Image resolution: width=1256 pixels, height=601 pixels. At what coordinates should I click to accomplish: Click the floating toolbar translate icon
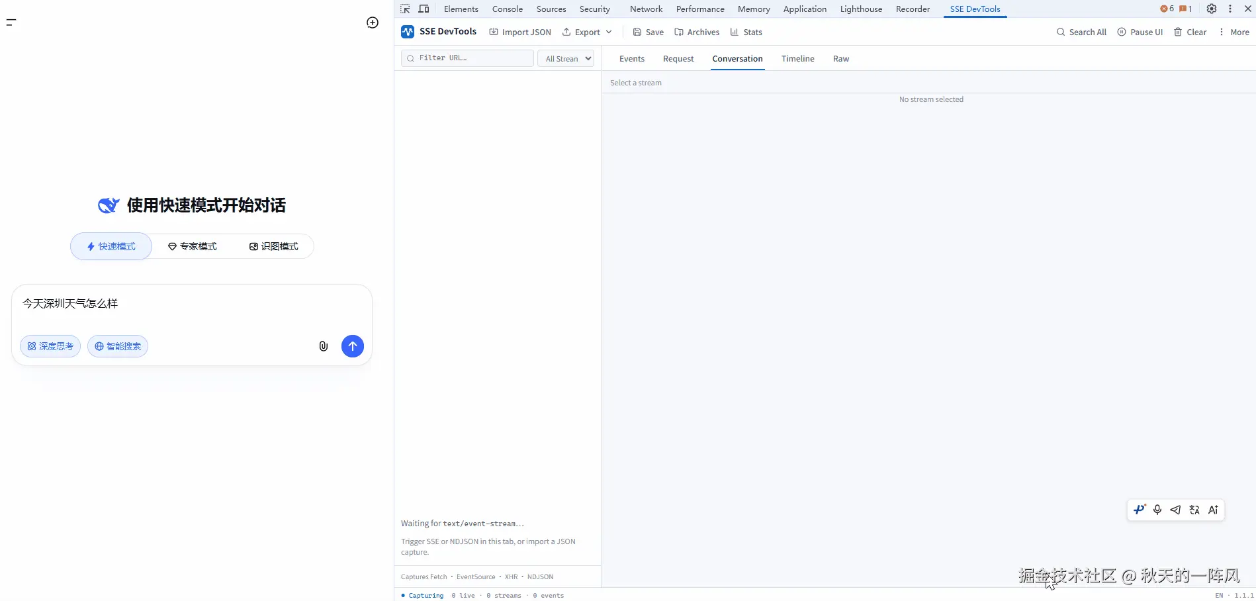pos(1194,510)
